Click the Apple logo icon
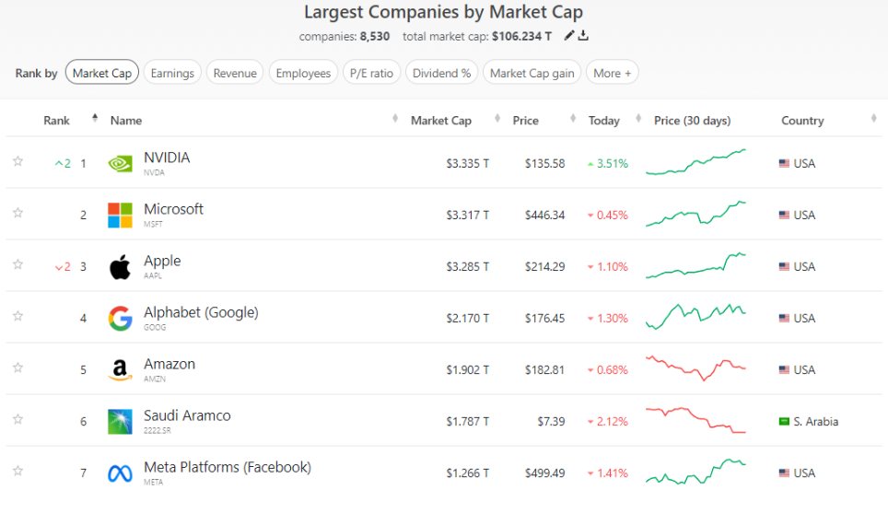888x525 pixels. pos(120,267)
